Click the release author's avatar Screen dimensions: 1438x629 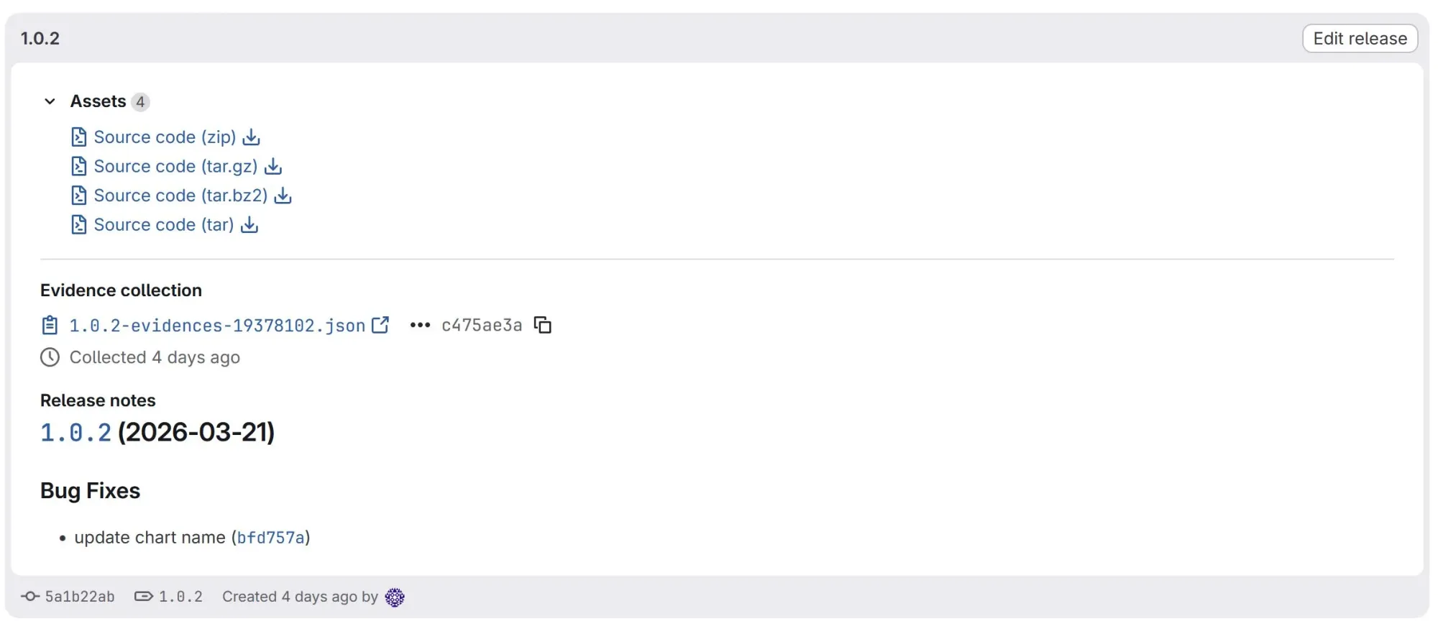click(395, 597)
